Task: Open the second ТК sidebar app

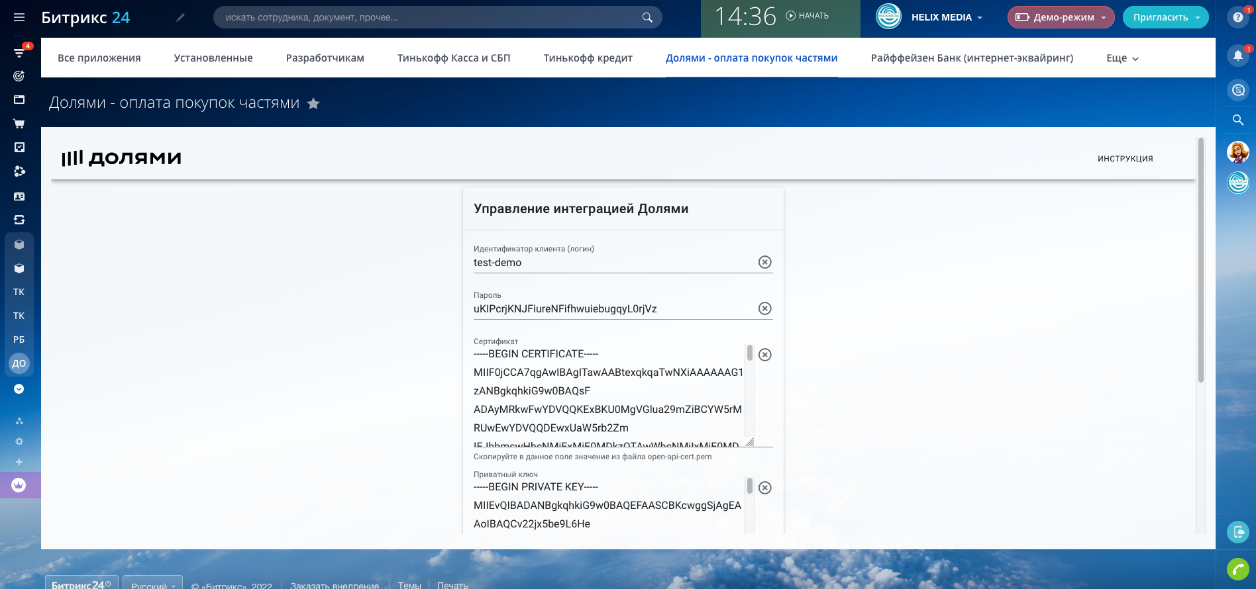Action: (19, 316)
